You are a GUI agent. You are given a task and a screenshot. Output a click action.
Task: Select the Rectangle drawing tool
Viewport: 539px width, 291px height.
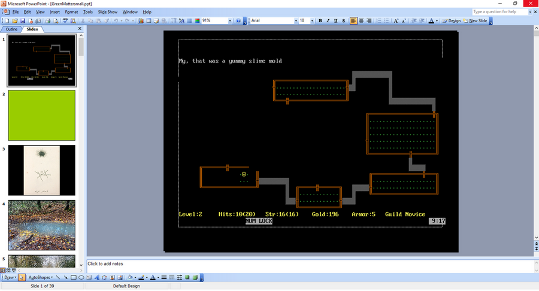point(73,278)
